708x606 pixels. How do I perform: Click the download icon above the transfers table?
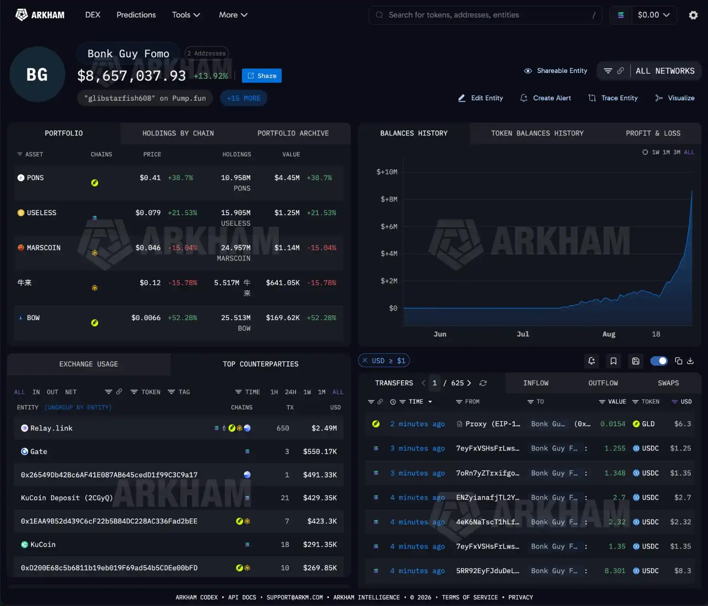click(690, 361)
